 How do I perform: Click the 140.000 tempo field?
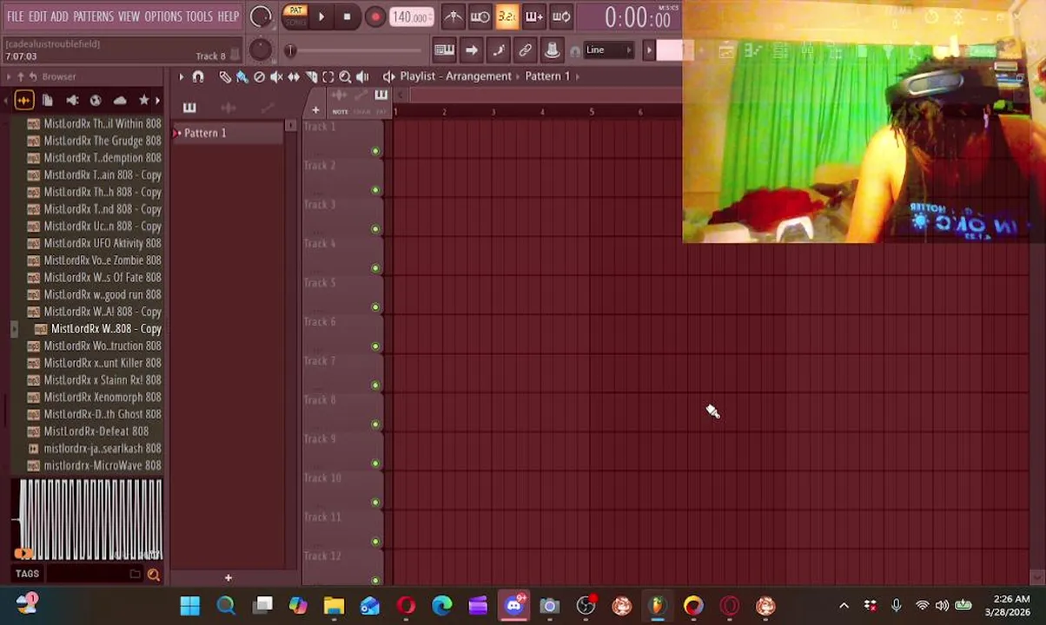pos(410,17)
